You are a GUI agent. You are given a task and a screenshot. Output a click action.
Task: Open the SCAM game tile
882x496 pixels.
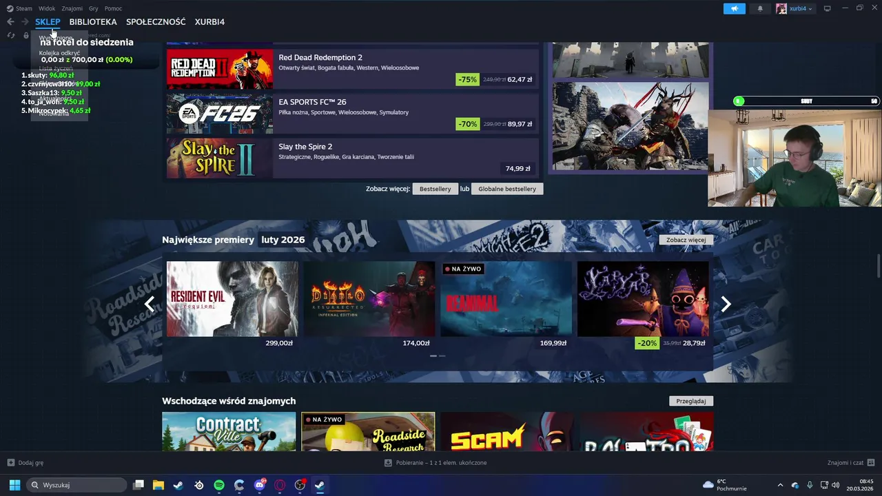[x=507, y=432]
